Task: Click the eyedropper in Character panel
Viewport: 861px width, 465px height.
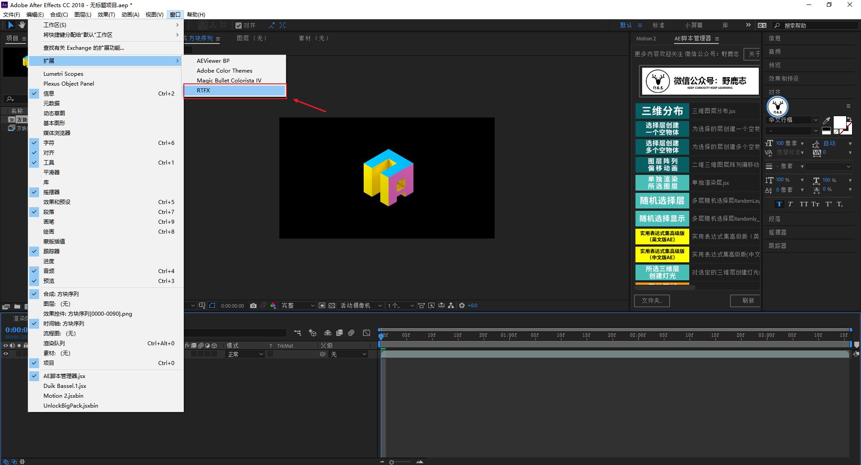Action: 826,121
